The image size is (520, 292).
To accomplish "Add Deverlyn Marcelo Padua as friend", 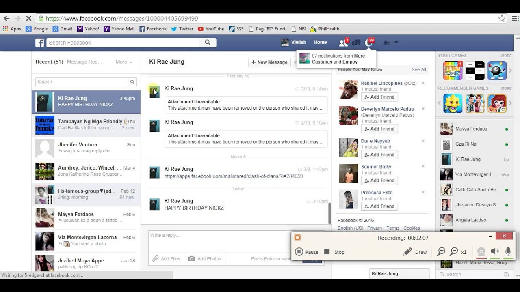I will point(379,129).
